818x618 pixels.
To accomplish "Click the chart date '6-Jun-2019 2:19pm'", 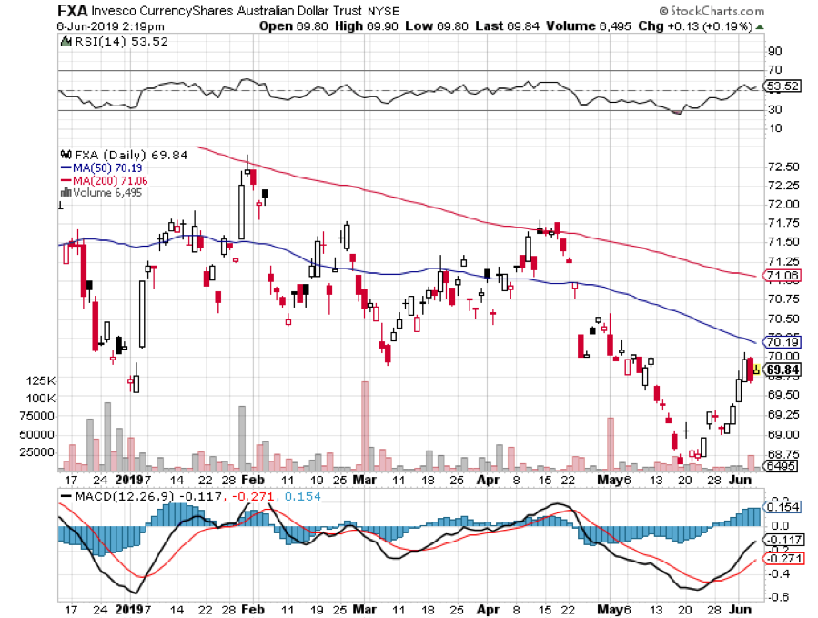I will [111, 26].
